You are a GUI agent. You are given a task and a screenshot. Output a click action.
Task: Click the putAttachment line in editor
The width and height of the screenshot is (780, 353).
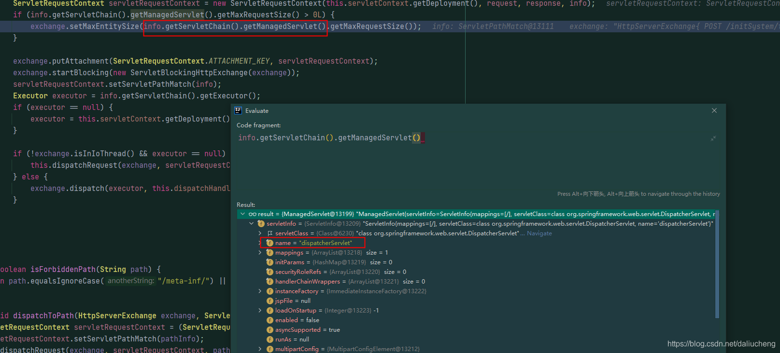point(195,61)
